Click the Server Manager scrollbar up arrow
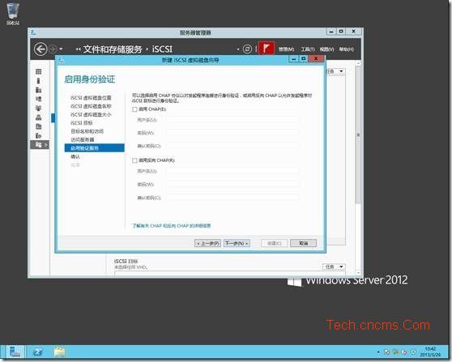The image size is (452, 362). [358, 63]
